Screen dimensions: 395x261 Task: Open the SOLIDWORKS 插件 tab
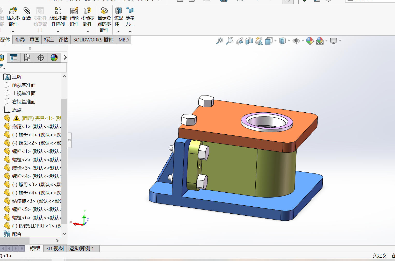[93, 40]
